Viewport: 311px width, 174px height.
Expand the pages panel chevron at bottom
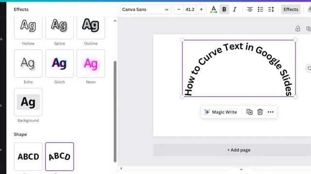[x=241, y=170]
